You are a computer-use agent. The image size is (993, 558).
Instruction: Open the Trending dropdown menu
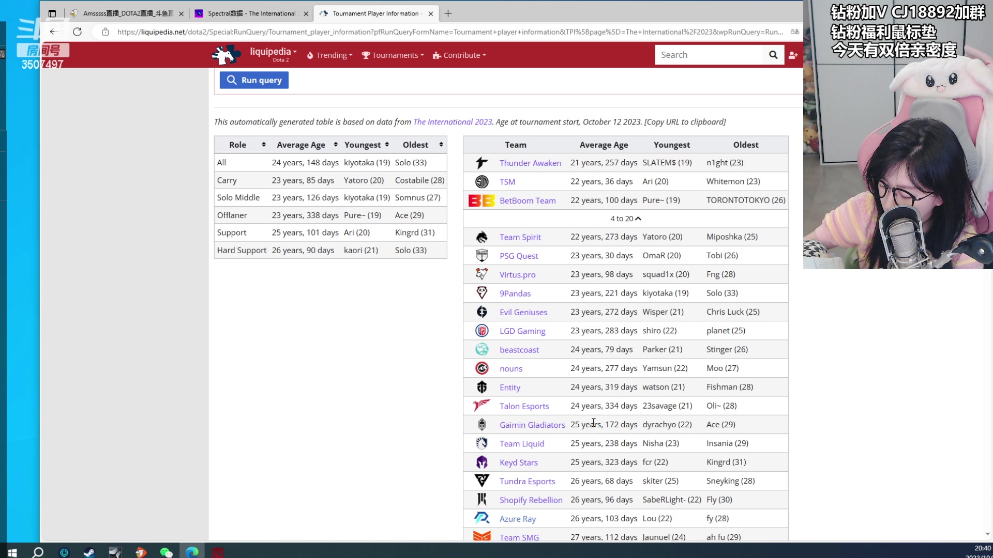(329, 55)
